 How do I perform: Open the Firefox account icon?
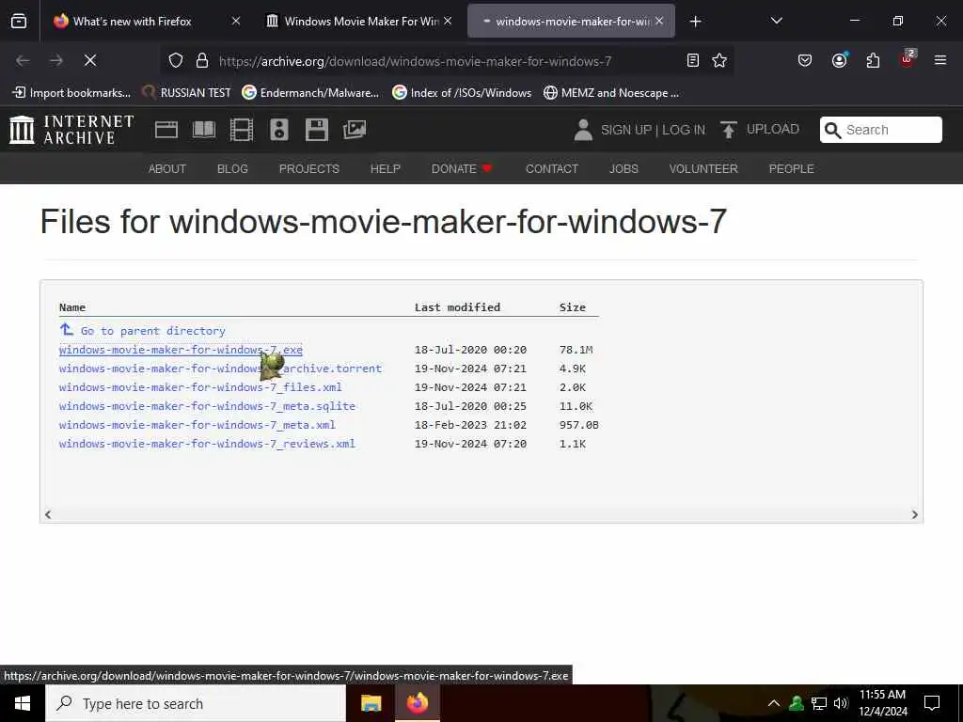tap(839, 60)
